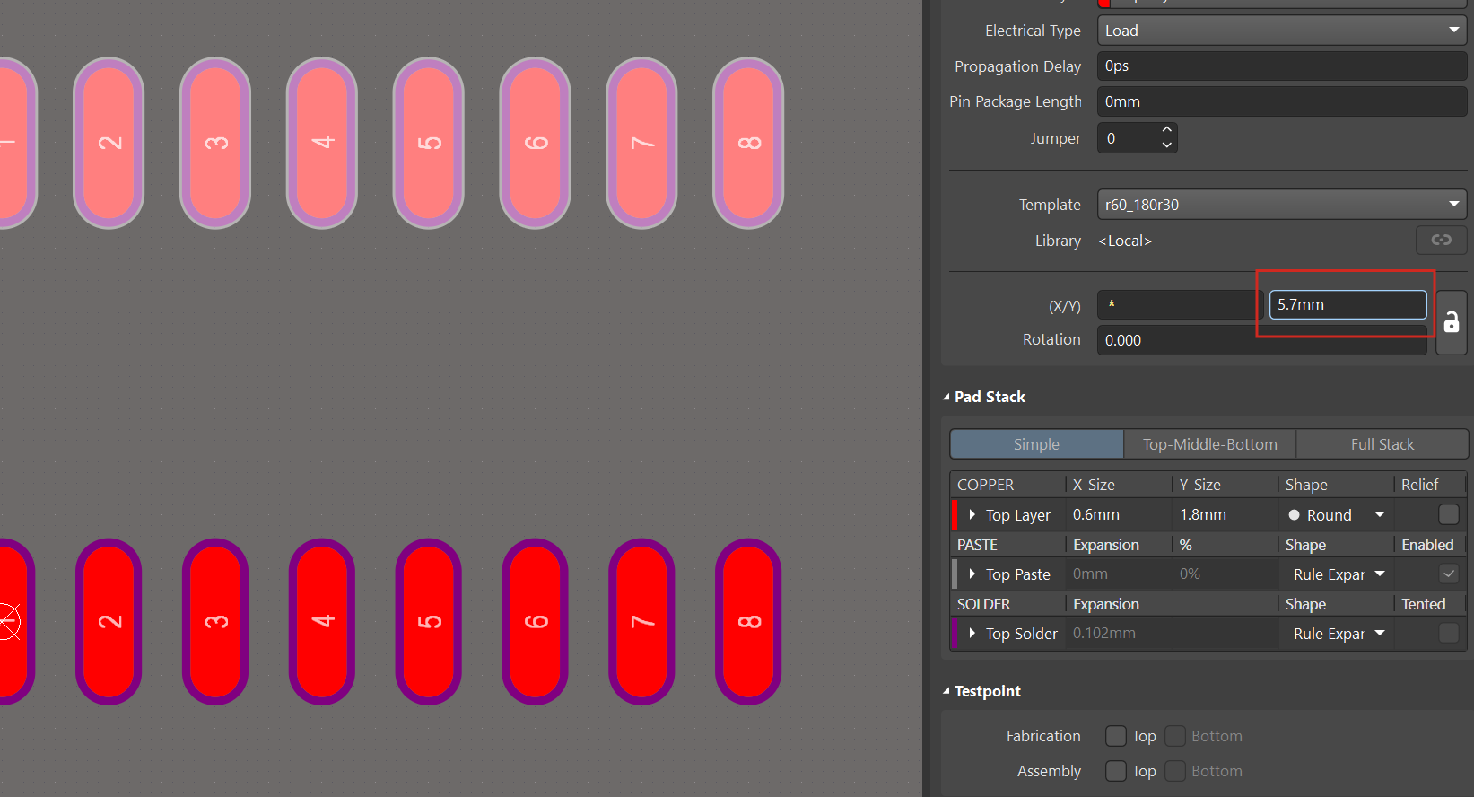The image size is (1474, 797).
Task: Enable Assembly Bottom testpoint checkbox
Action: click(x=1175, y=771)
